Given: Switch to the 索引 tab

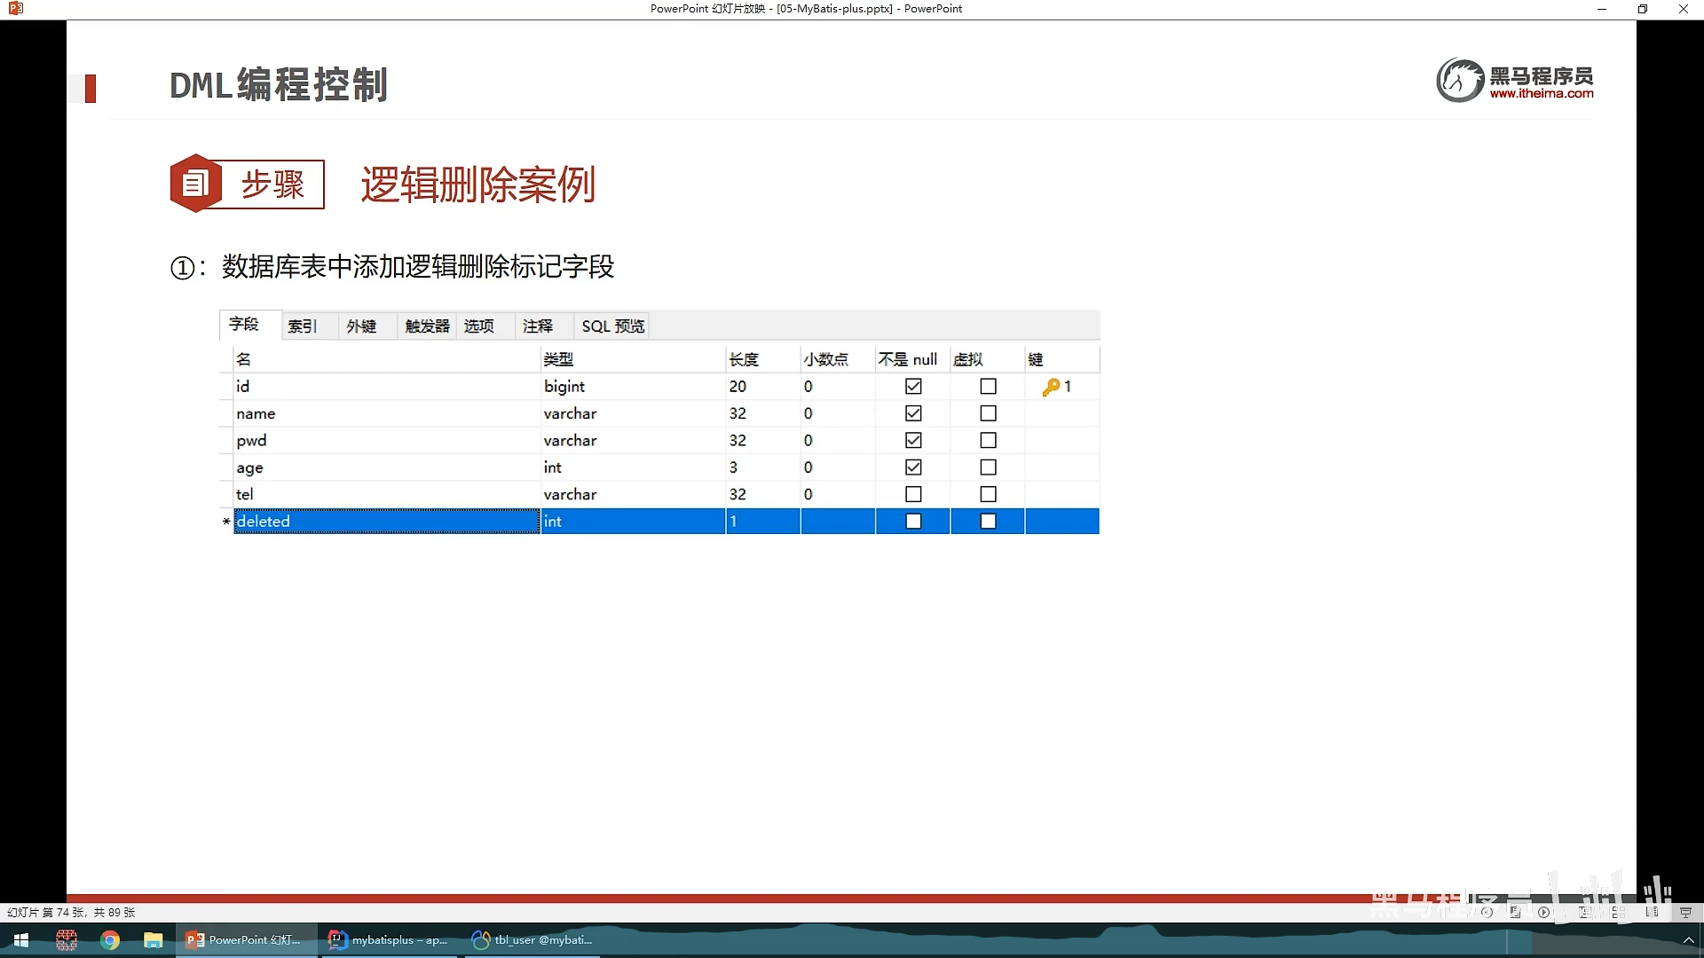Looking at the screenshot, I should point(302,326).
